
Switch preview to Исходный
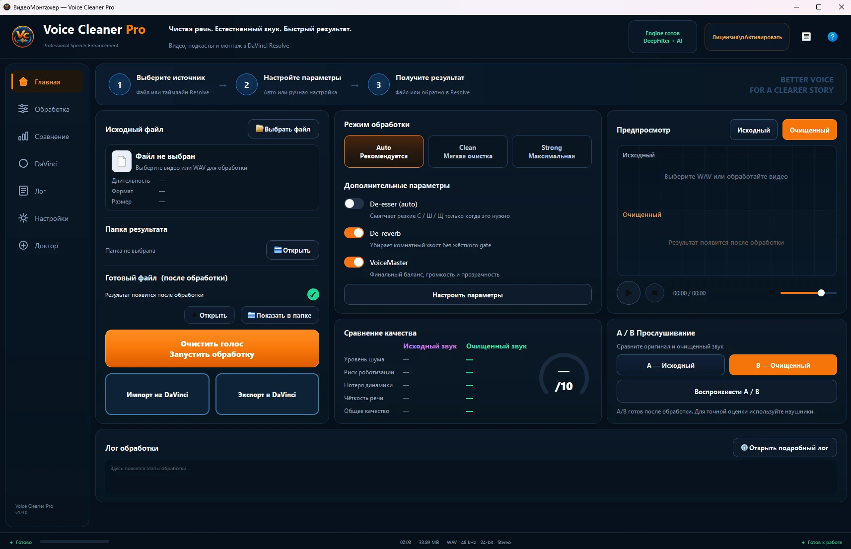point(754,130)
